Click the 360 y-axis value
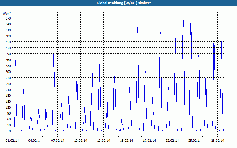 tap(8, 60)
